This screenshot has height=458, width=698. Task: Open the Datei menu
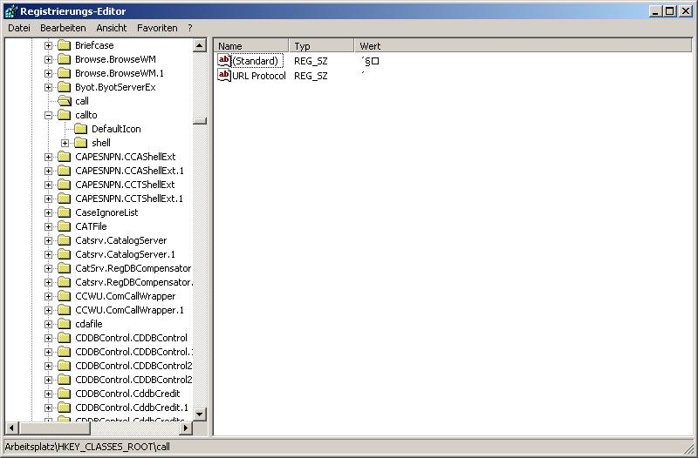[x=19, y=28]
